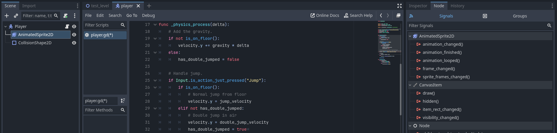The width and height of the screenshot is (557, 133).
Task: Open Node dock three-dot options menu
Action: pyautogui.click(x=552, y=6)
